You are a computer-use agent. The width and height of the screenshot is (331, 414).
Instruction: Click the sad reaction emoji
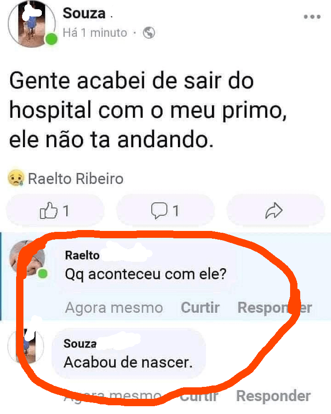tap(16, 178)
